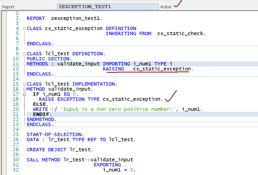Image resolution: width=258 pixels, height=175 pixels.
Task: Place cursor on REPORT keyword
Action: [x=36, y=18]
